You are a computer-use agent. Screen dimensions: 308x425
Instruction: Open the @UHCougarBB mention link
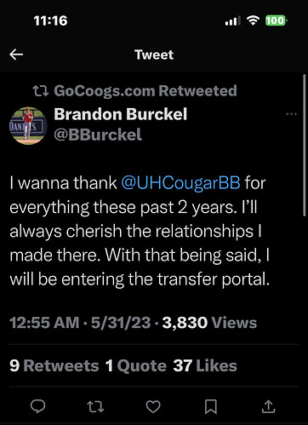[180, 182]
